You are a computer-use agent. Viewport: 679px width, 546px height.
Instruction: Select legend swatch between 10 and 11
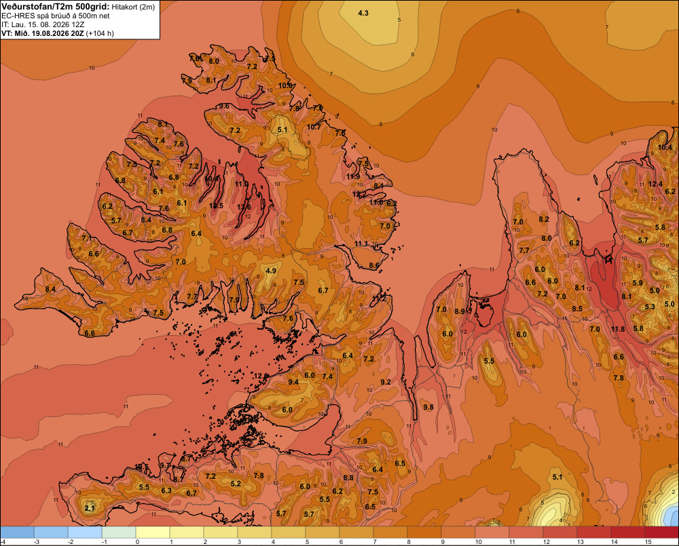coord(492,532)
